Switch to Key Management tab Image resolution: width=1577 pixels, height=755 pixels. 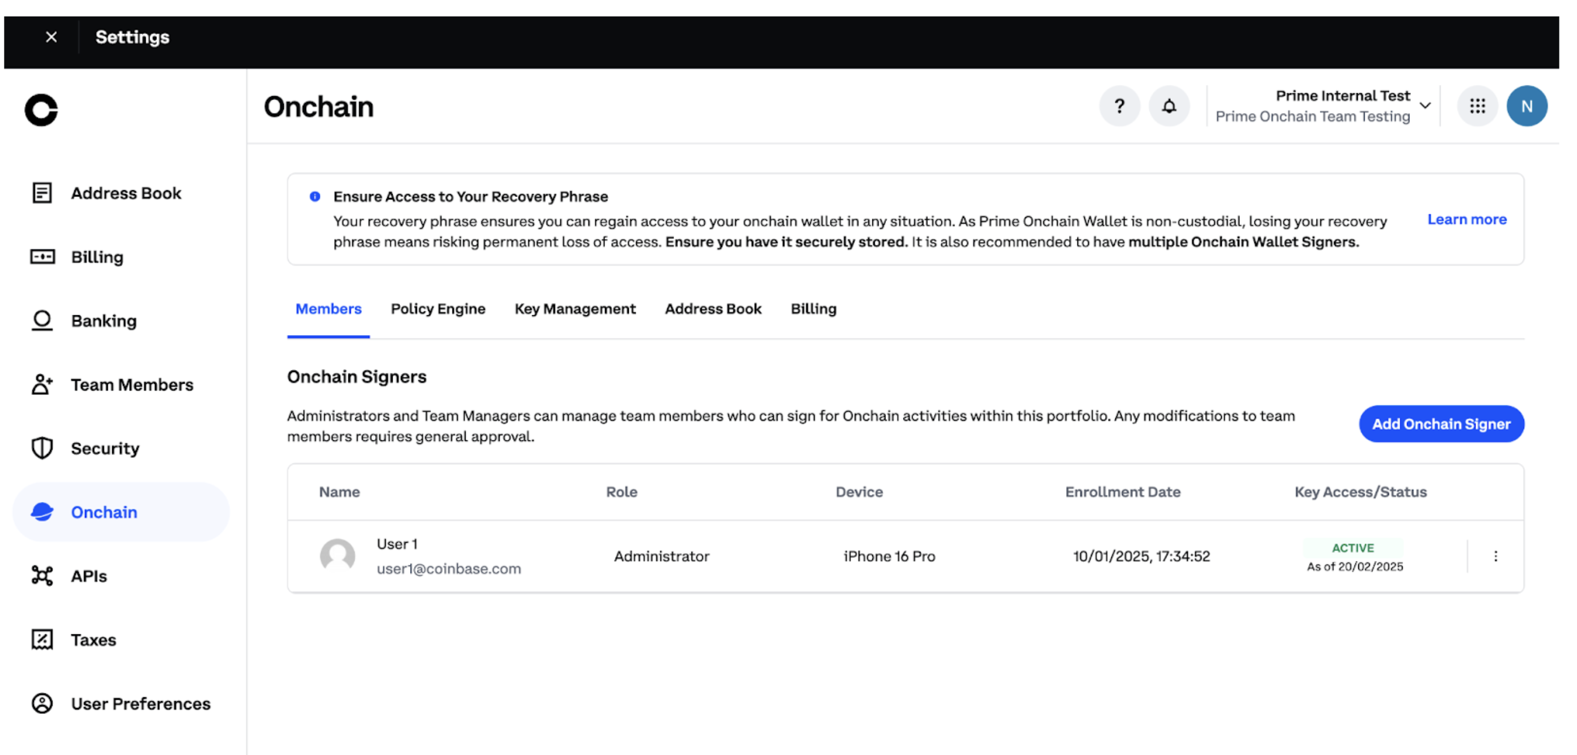click(x=574, y=309)
